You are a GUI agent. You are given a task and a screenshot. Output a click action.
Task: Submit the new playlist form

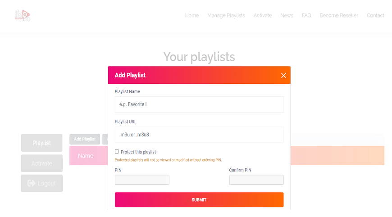pyautogui.click(x=199, y=200)
